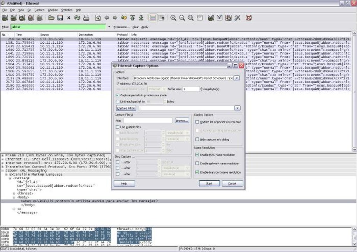The image size is (357, 252).
Task: Click the Go back arrow icon
Action: [106, 18]
